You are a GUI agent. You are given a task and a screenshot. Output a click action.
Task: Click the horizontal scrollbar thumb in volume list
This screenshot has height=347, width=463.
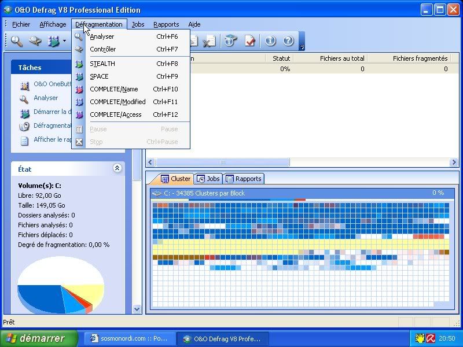223,163
